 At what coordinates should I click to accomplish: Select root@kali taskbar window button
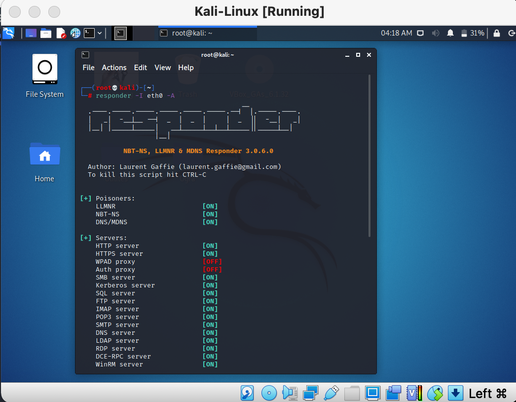coord(208,33)
